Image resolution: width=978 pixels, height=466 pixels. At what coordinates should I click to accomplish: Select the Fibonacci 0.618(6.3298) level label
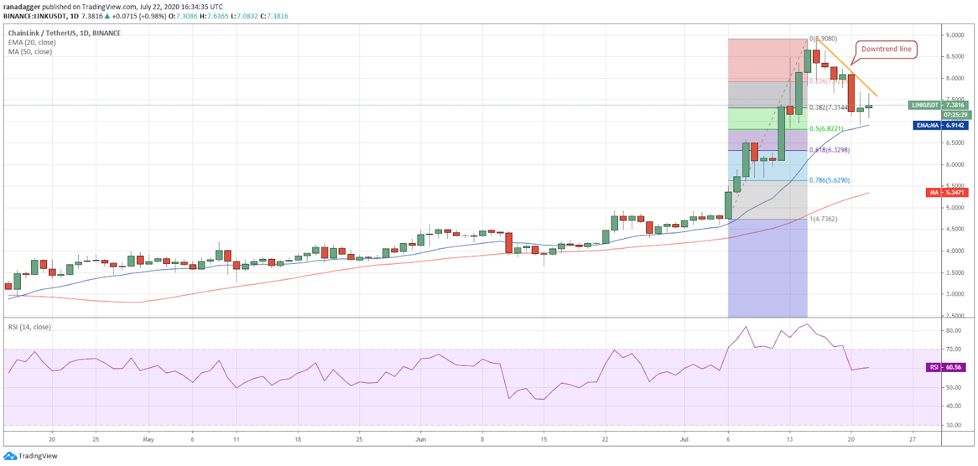pos(829,150)
